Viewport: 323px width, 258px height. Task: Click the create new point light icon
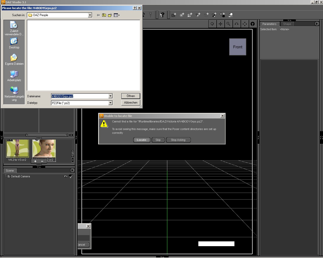click(182, 15)
